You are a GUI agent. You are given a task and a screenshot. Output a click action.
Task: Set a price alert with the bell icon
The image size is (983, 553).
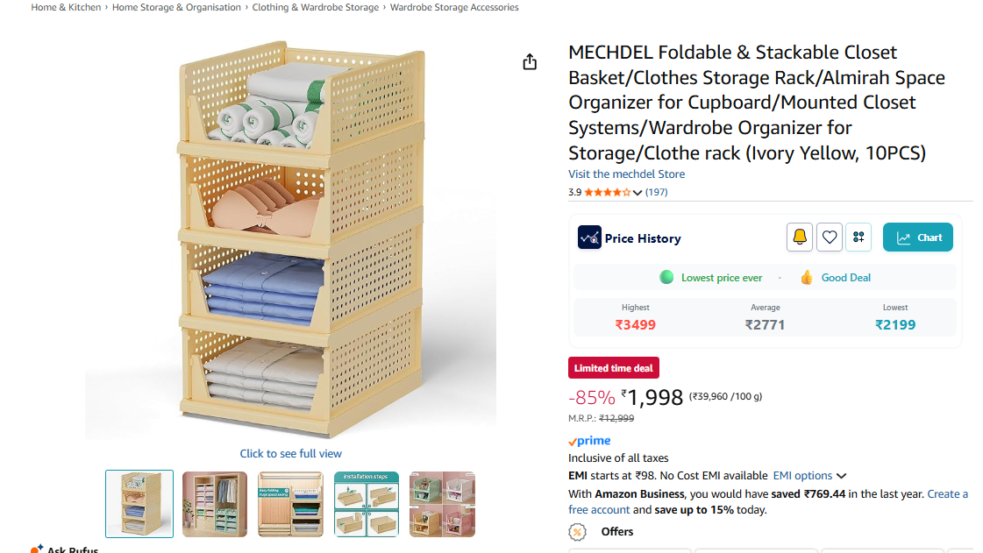pos(800,238)
